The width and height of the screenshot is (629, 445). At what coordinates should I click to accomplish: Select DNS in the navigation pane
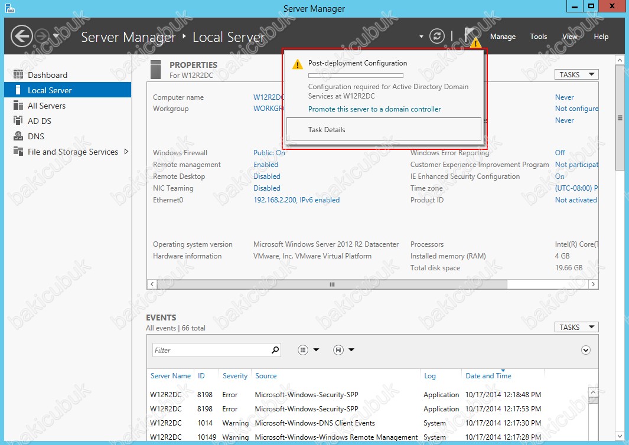pos(67,136)
